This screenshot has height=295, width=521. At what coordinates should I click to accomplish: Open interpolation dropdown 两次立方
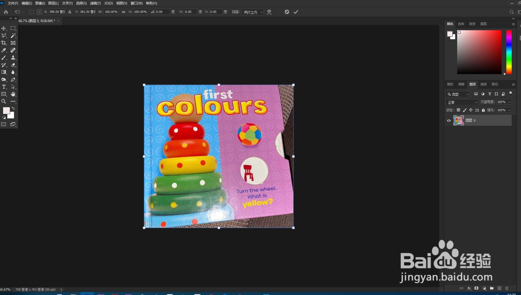pyautogui.click(x=253, y=12)
